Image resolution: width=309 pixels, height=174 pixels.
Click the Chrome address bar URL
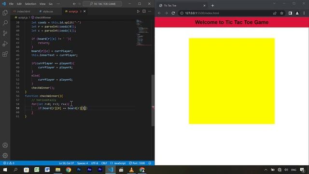202,13
